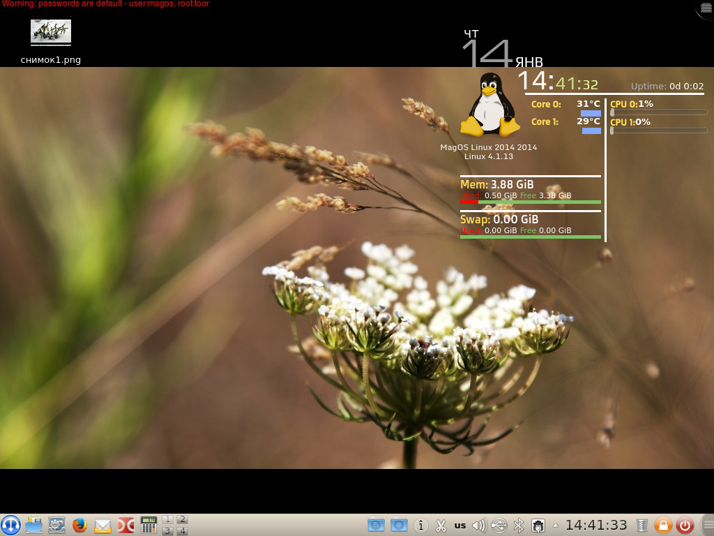Click the taskbar clock showing 14:41:33

pyautogui.click(x=597, y=525)
